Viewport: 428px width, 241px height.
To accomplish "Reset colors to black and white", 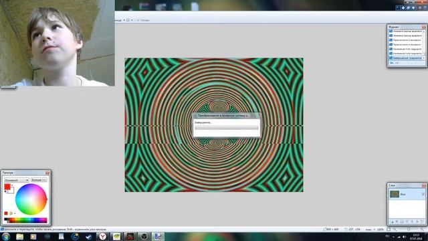I will pyautogui.click(x=5, y=191).
